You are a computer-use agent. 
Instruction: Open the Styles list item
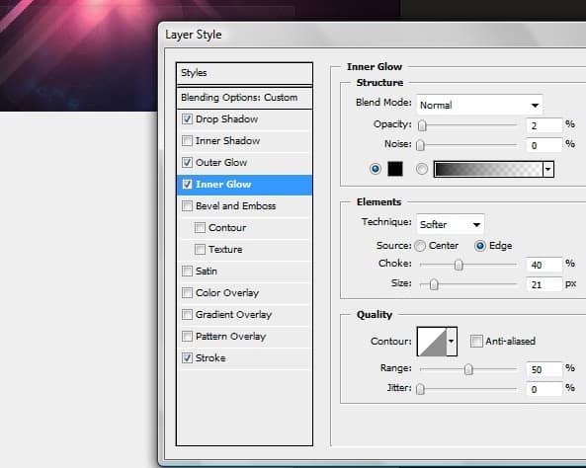tap(244, 73)
